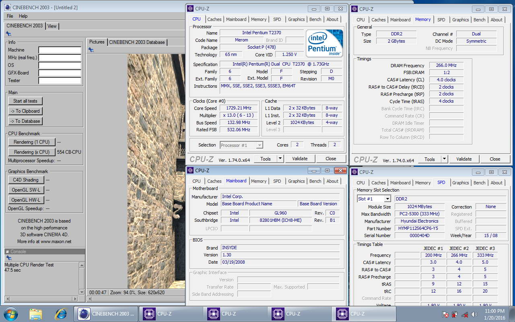Screen dimensions: 515x322
Task: Click CPU-Z icon in SPD window title bar
Action: (354, 172)
